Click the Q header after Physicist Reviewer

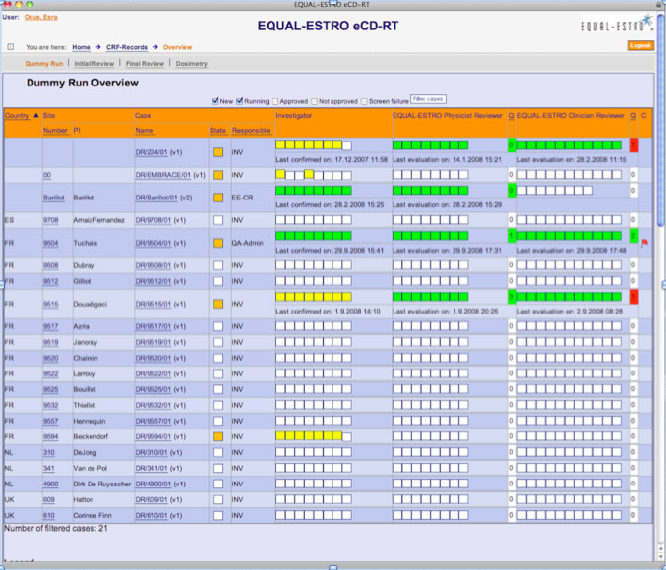511,115
